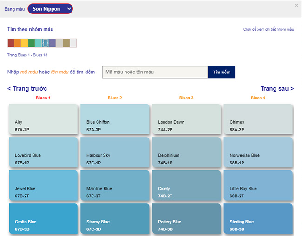Click the color code search field
Image resolution: width=302 pixels, height=236 pixels.
pyautogui.click(x=155, y=72)
